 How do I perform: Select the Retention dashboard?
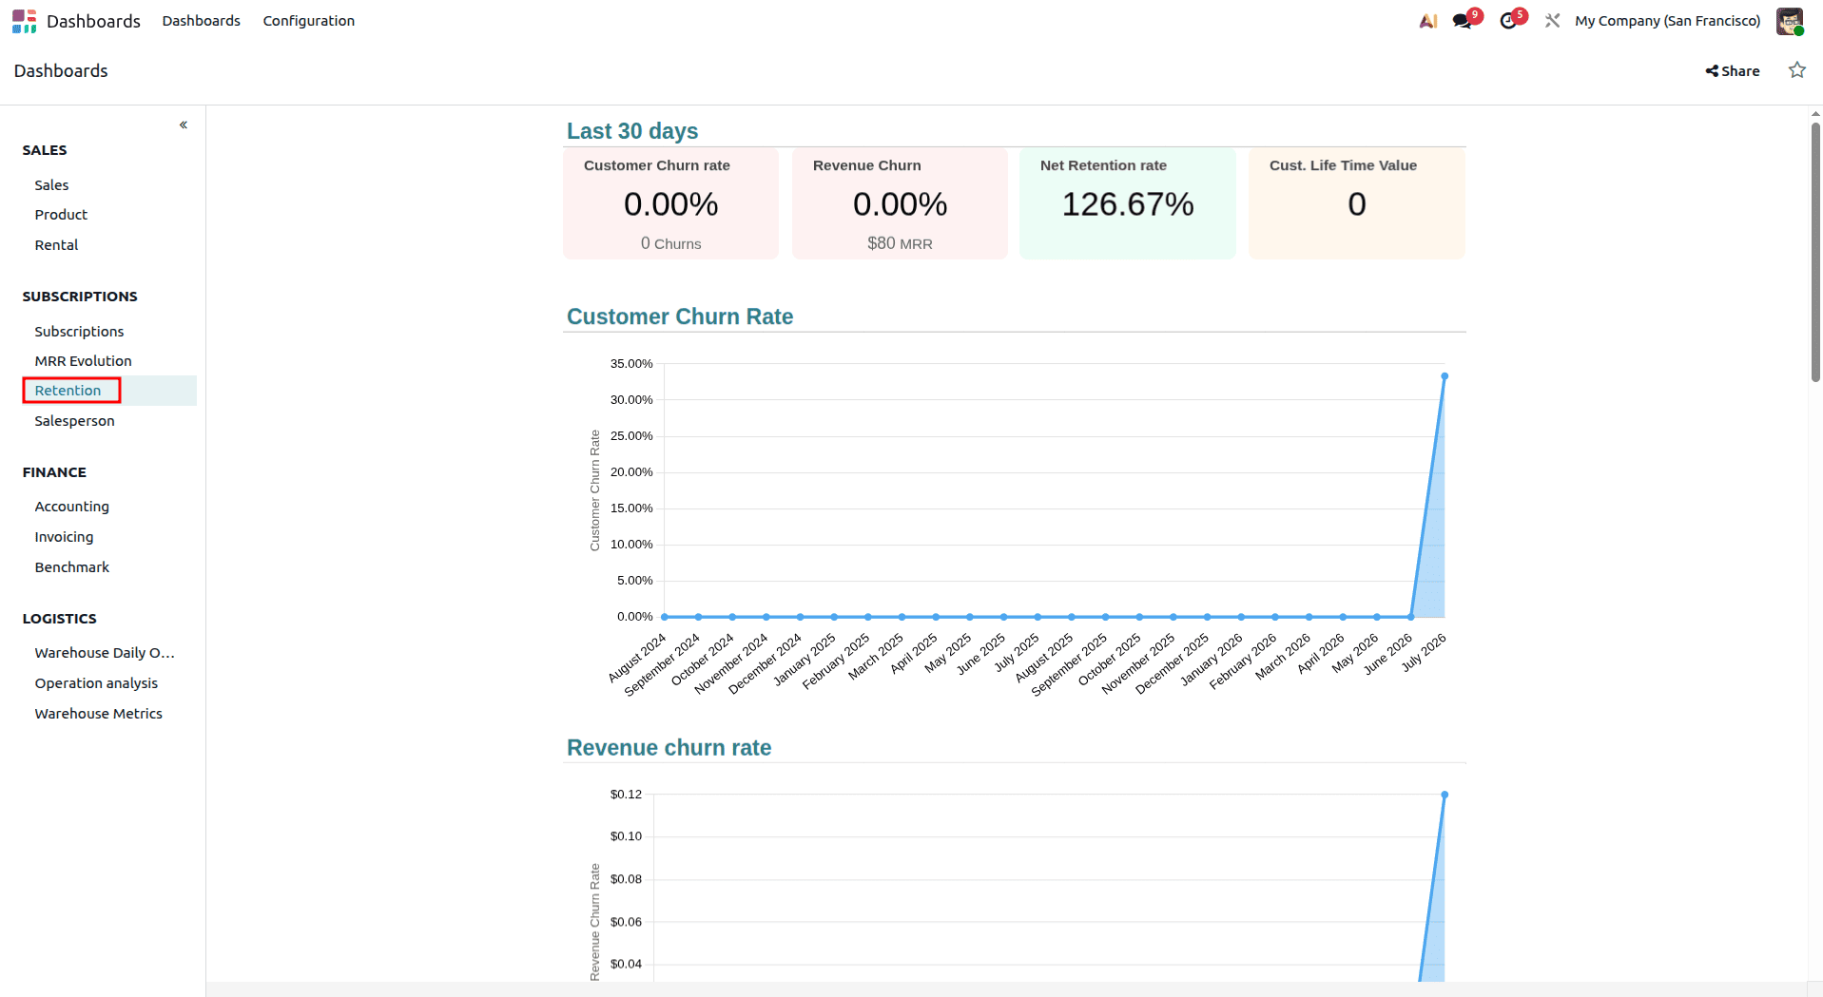[68, 391]
